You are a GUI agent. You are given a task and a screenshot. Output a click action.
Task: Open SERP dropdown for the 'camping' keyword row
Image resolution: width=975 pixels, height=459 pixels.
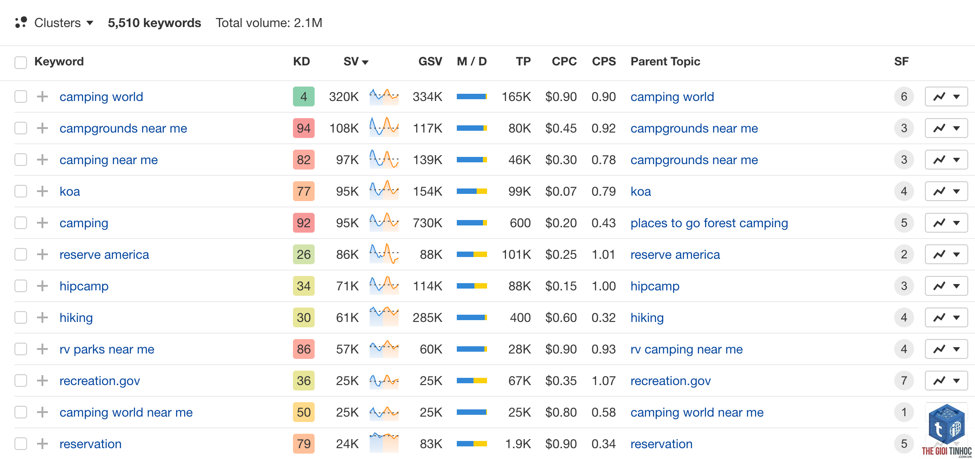(x=946, y=223)
